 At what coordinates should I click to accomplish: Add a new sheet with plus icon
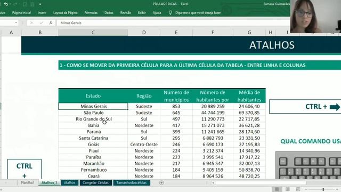[161, 183]
